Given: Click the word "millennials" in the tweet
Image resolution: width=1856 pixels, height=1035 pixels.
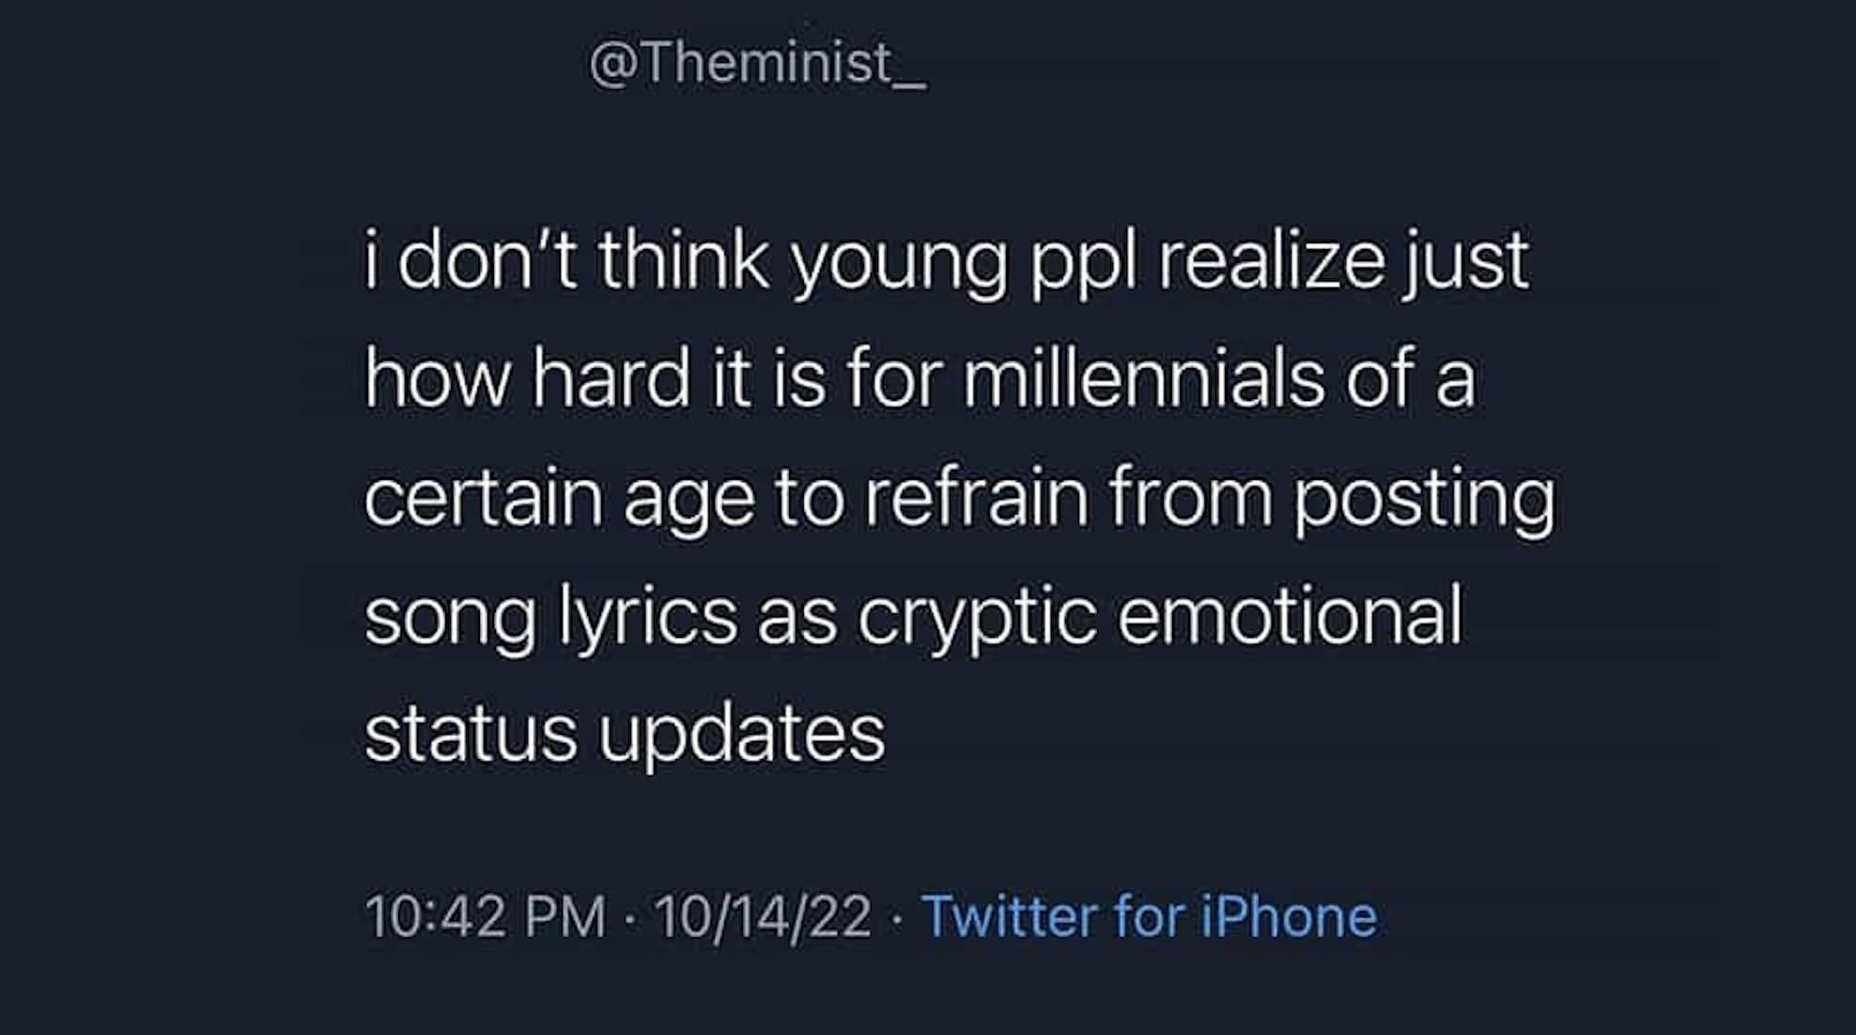Looking at the screenshot, I should click(x=1142, y=379).
